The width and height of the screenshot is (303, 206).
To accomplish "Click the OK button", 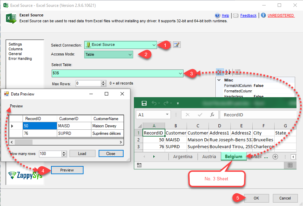I will coord(256,198).
